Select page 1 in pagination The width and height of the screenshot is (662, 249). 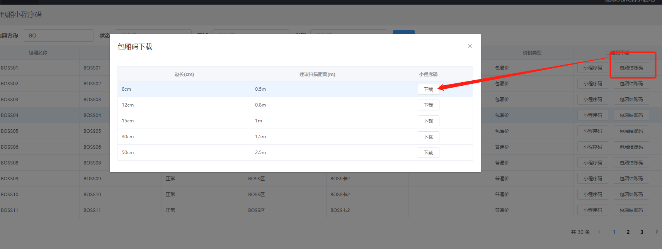tap(614, 232)
